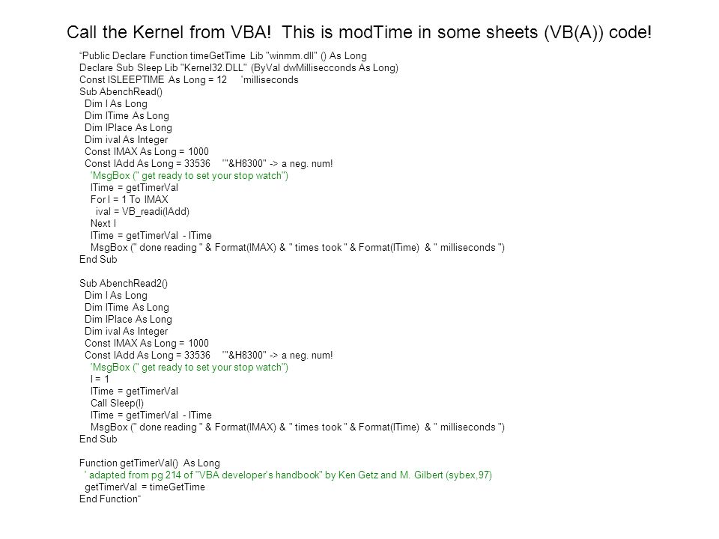Screen dimensions: 719x539
Task: Click the 'End Function' line
Action: [x=110, y=499]
